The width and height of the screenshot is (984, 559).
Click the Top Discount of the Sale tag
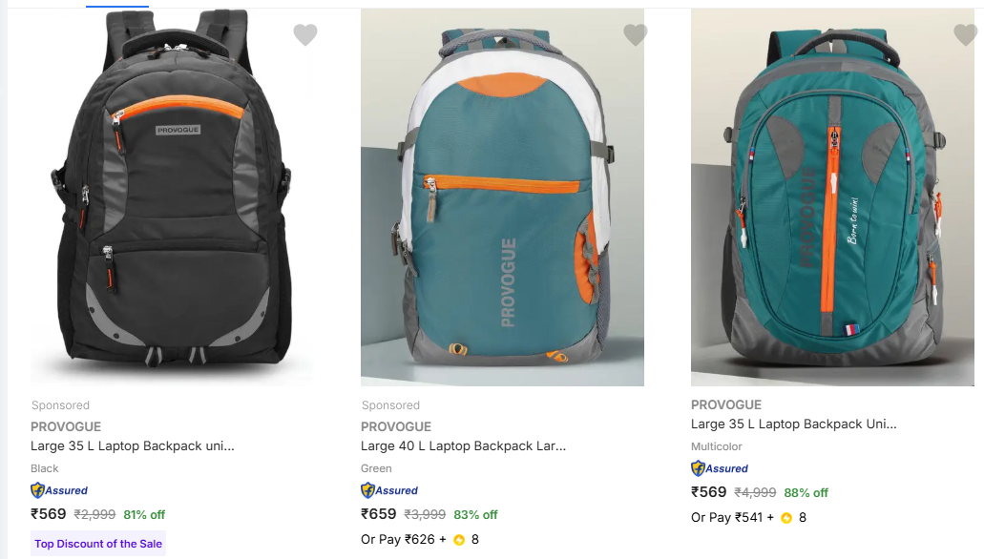98,544
